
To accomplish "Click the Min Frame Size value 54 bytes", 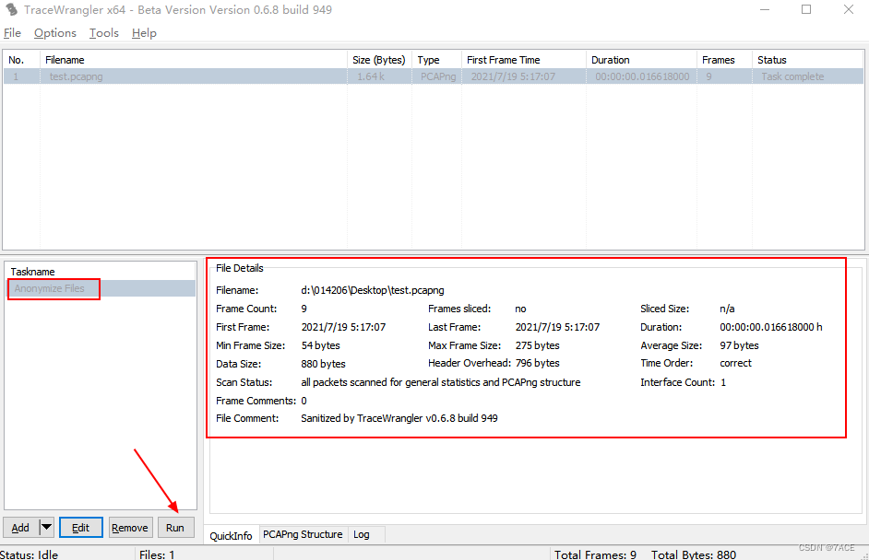I will click(x=320, y=345).
